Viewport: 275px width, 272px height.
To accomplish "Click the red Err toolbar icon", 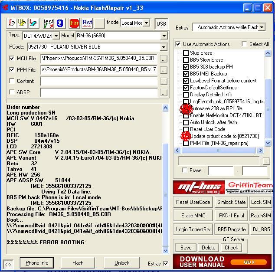I will click(74, 23).
